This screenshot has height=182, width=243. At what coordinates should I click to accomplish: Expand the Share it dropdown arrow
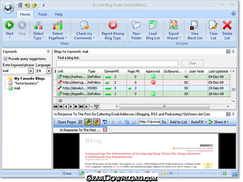227,122
